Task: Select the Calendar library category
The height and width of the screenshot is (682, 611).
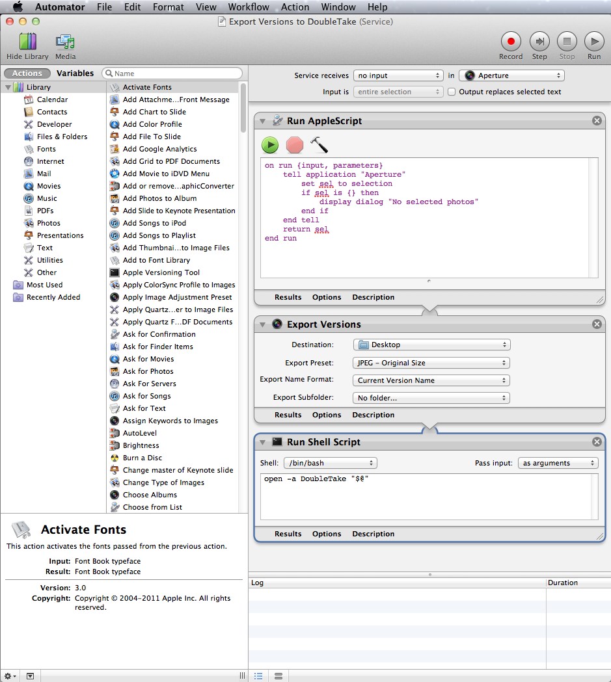Action: click(53, 99)
